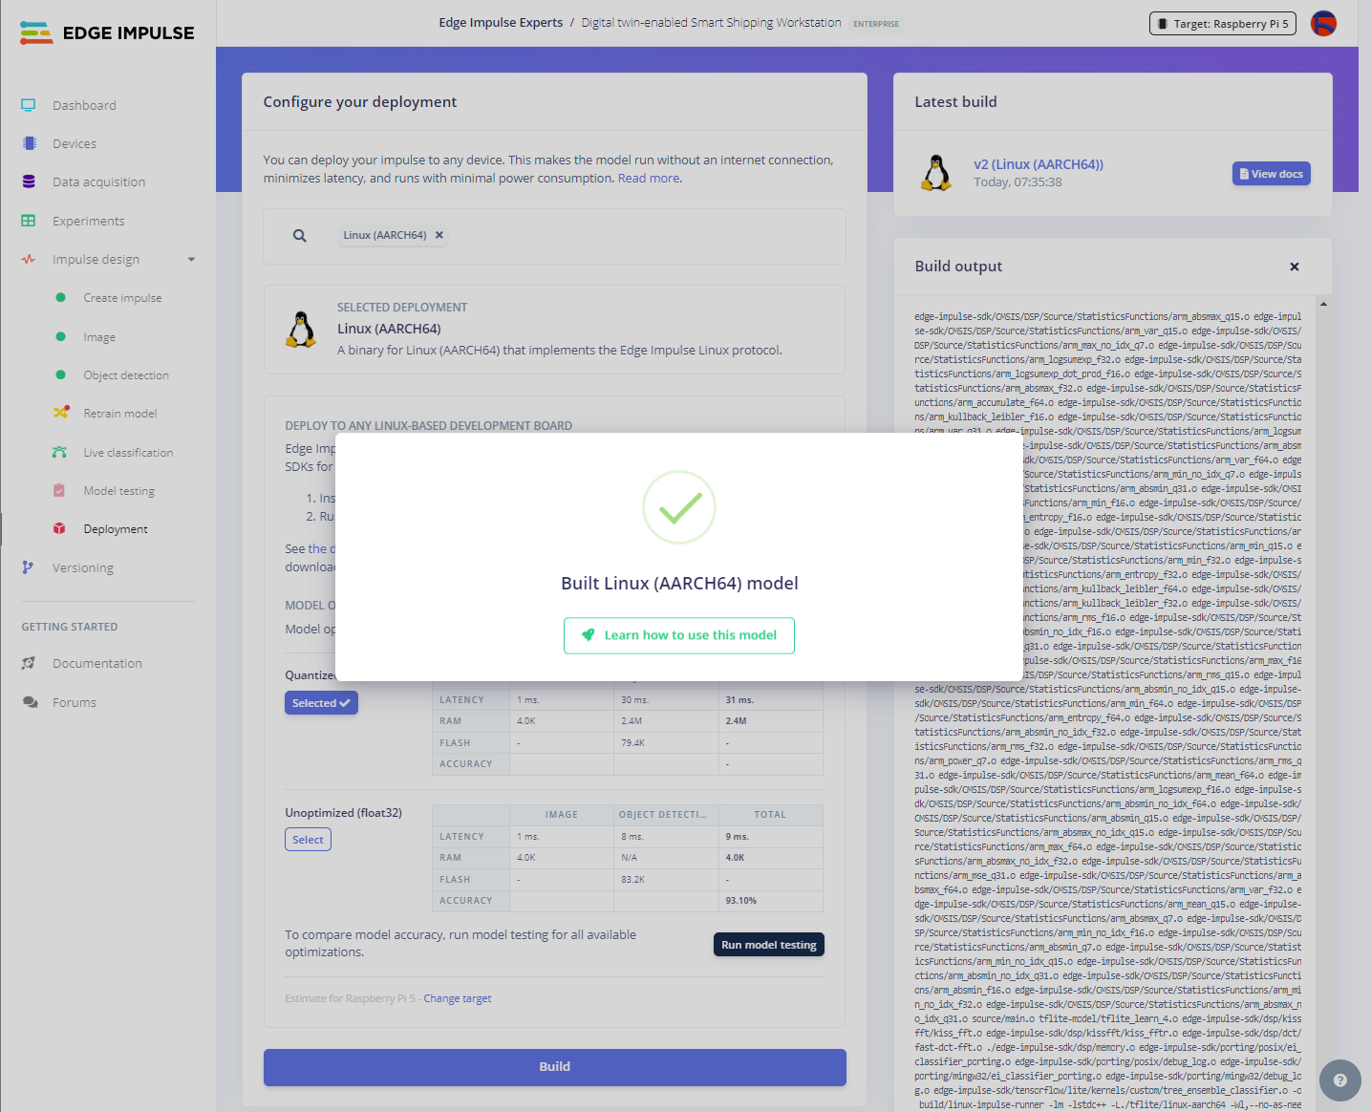The width and height of the screenshot is (1371, 1112).
Task: Open the Dashboard page icon
Action: point(29,105)
